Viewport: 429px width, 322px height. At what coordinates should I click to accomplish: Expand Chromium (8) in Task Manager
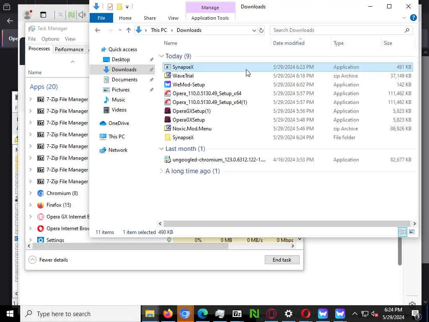(30, 193)
